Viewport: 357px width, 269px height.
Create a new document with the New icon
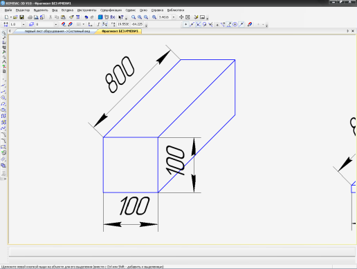[x=6, y=17]
